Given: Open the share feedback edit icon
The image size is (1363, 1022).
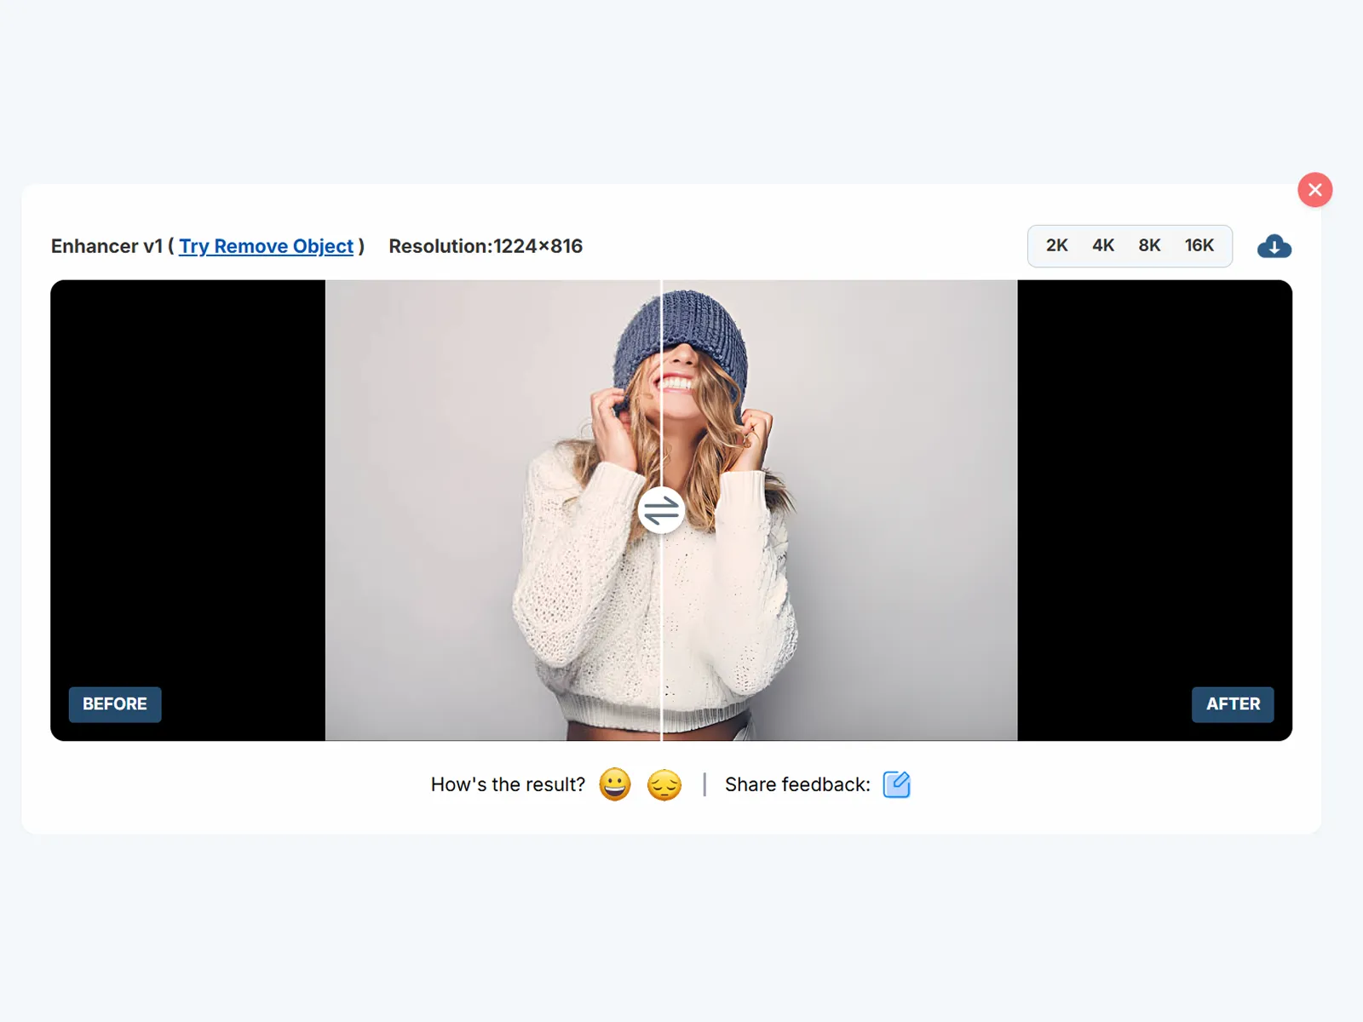Looking at the screenshot, I should coord(896,784).
